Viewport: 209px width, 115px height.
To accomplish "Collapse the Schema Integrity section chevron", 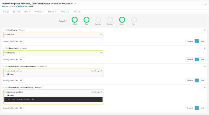I will tap(4, 48).
